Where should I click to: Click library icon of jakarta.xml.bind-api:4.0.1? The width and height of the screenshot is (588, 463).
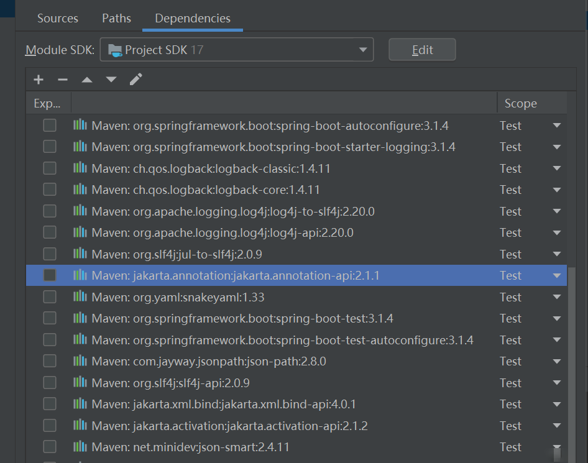click(x=80, y=403)
